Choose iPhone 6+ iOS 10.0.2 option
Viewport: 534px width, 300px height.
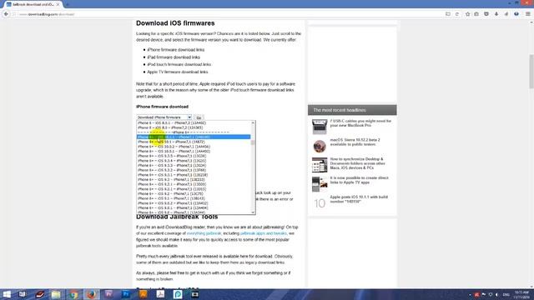194,147
